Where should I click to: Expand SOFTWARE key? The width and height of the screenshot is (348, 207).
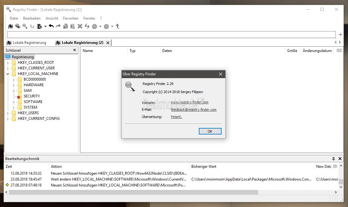(x=13, y=102)
